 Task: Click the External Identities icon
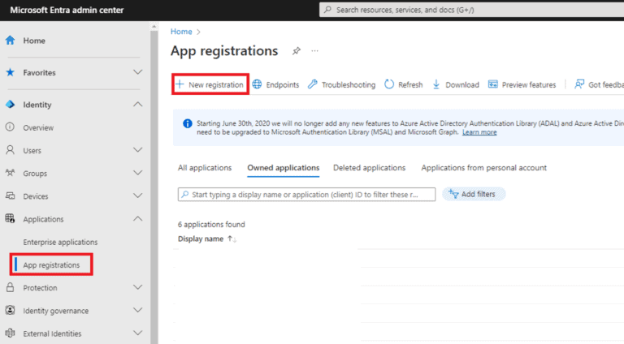point(10,333)
